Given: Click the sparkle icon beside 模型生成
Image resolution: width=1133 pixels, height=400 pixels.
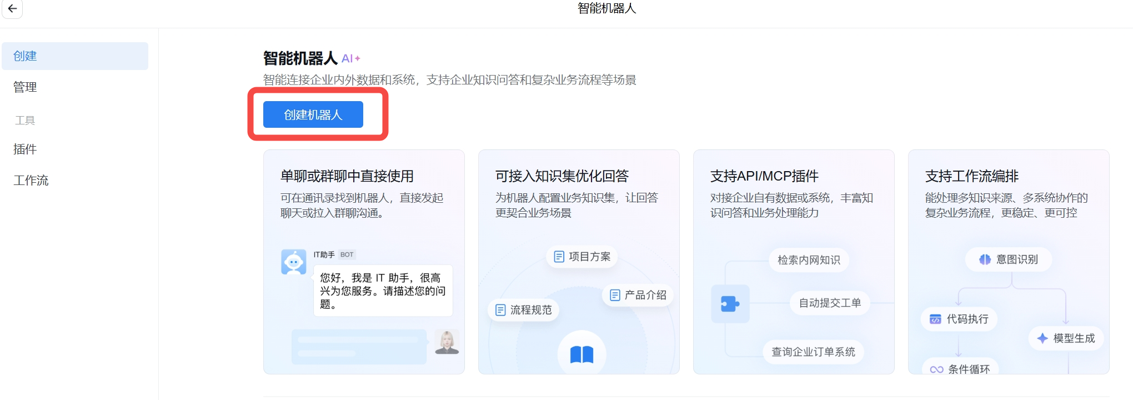Looking at the screenshot, I should [x=1042, y=338].
